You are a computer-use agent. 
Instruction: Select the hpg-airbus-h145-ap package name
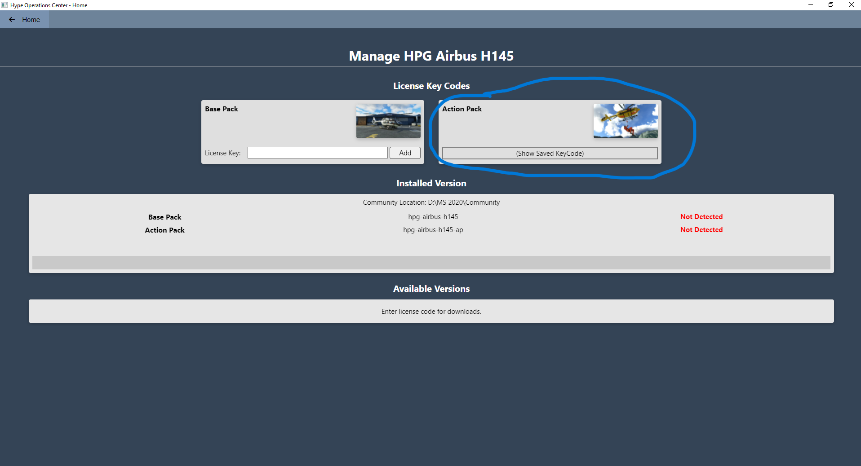433,230
